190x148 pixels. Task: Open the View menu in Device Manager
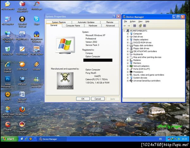pyautogui.click(x=140, y=21)
